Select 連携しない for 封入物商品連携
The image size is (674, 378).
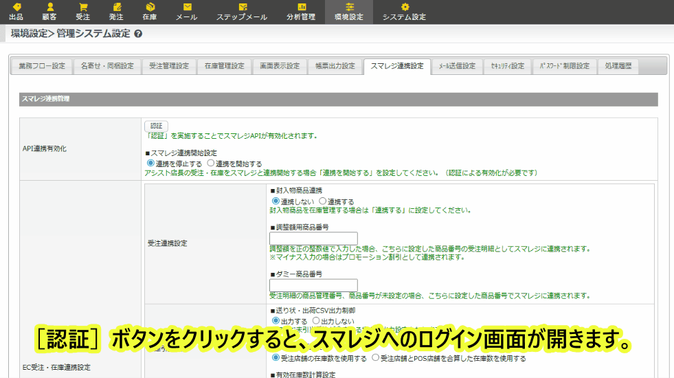click(276, 201)
